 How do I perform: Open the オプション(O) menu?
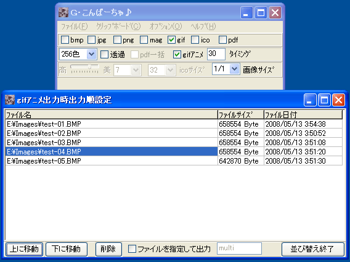pos(166,26)
